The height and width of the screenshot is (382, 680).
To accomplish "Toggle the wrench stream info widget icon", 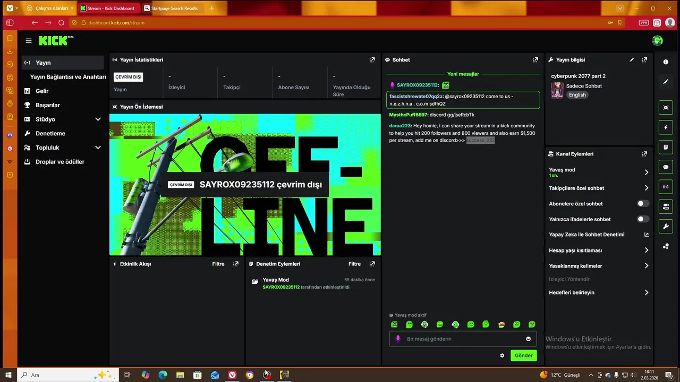I will point(666,227).
